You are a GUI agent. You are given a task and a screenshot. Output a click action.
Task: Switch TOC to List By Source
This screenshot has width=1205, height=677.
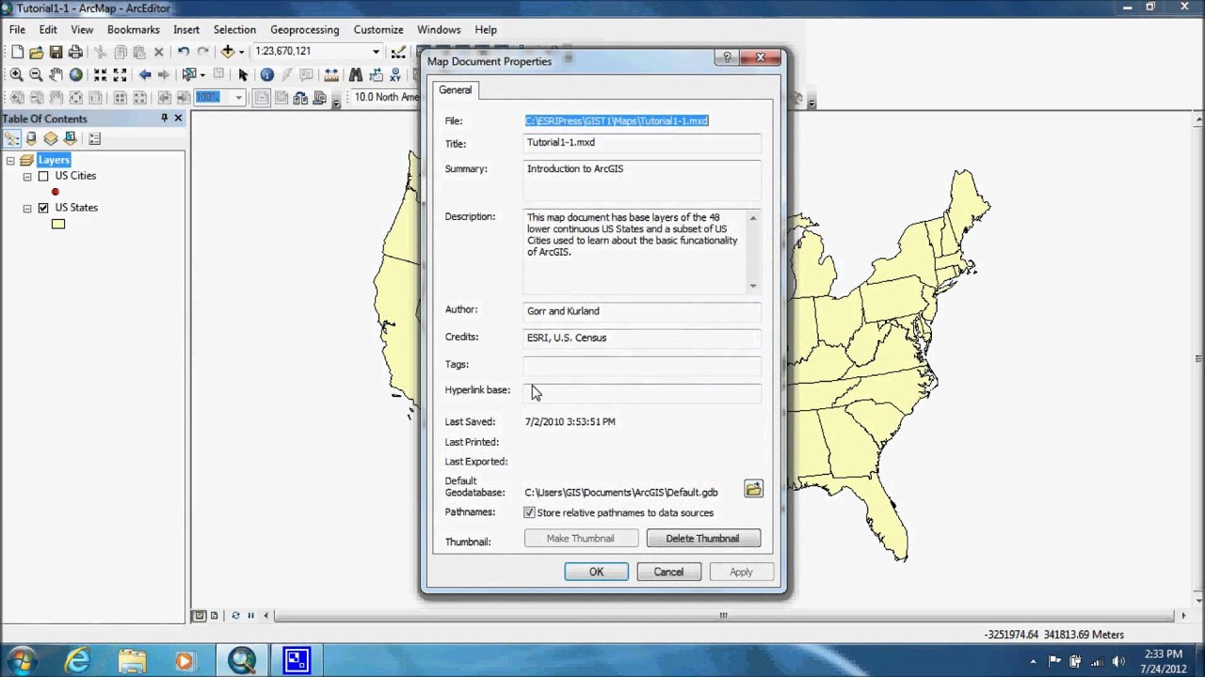point(31,138)
